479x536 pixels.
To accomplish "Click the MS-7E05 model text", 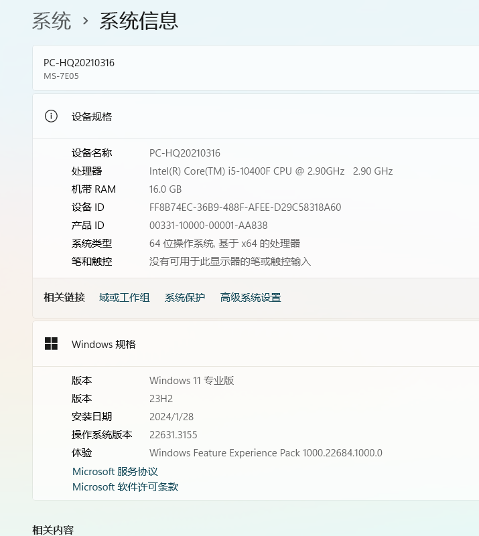I will tap(61, 76).
